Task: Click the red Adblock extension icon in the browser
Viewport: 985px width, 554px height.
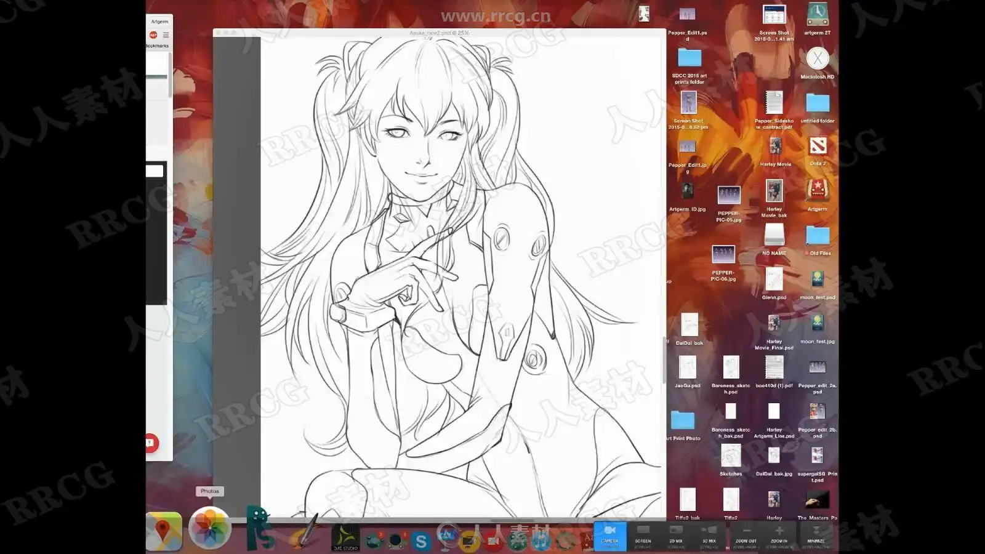Action: 153,35
